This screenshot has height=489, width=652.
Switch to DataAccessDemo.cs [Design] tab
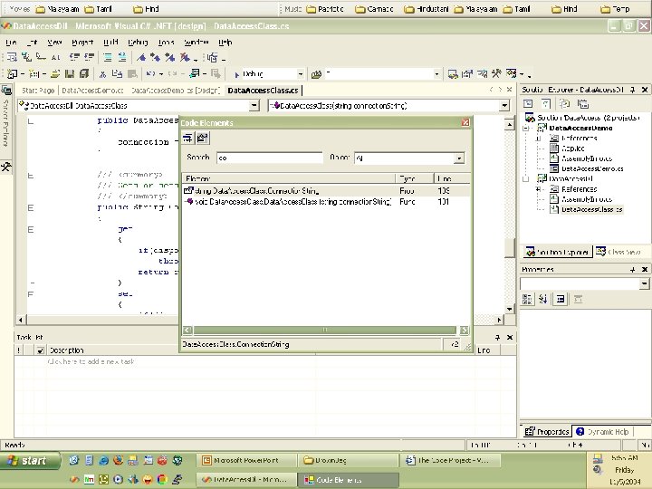pos(176,91)
